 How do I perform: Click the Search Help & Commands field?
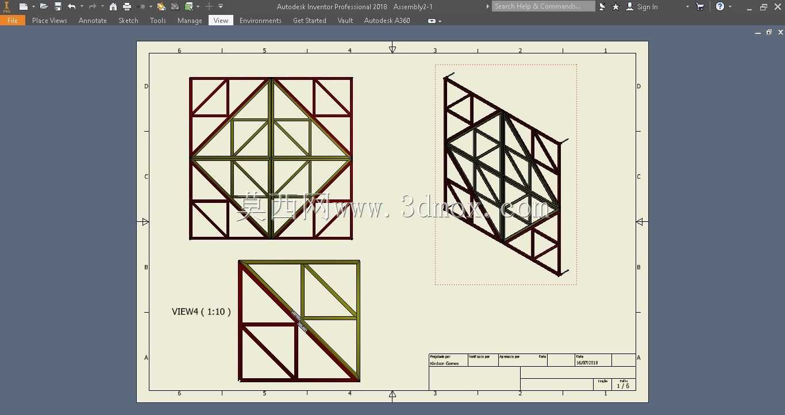click(544, 6)
